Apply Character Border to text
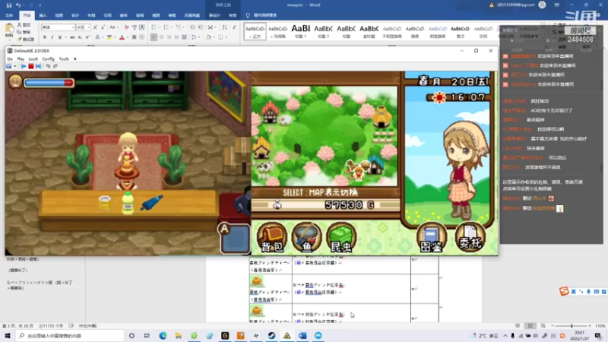This screenshot has width=608, height=342. tap(142, 27)
